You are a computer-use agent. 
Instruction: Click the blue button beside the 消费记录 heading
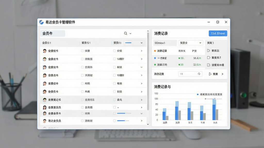click(218, 33)
